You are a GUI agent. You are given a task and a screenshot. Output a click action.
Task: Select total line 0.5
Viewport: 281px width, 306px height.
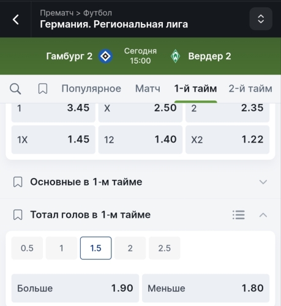27,248
